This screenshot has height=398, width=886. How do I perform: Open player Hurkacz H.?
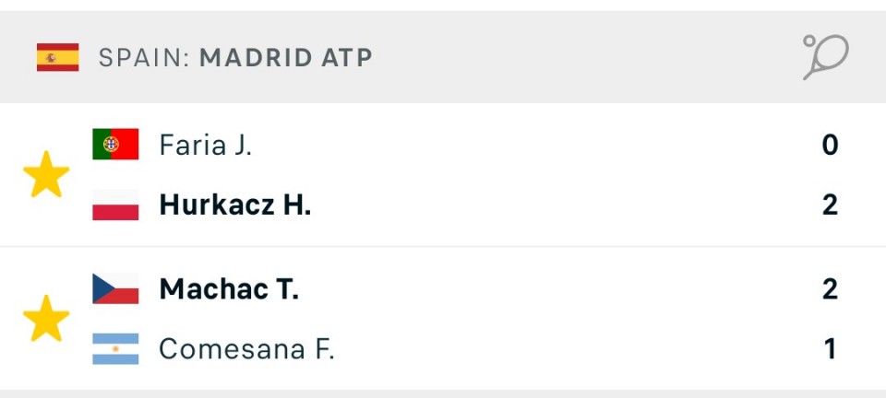(234, 205)
